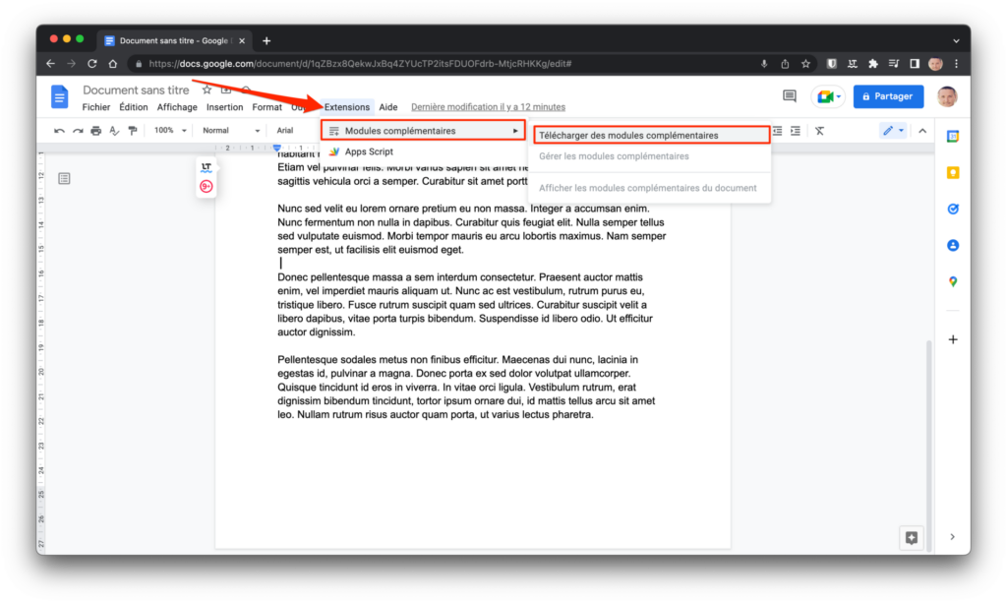This screenshot has height=603, width=1007.
Task: Go to browser home page
Action: [113, 64]
